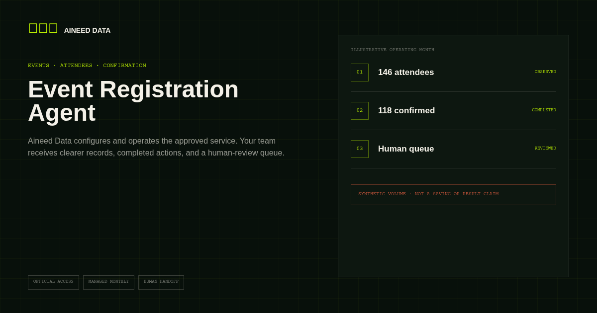Click the Synthetic Volume disclaimer box
Screen dimensions: 597x313
(453, 195)
